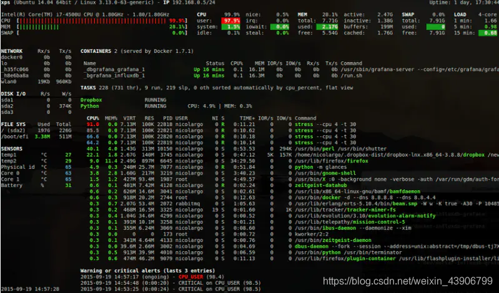Select the dbus-daemon process row
This screenshot has width=499, height=293.
(x=293, y=246)
